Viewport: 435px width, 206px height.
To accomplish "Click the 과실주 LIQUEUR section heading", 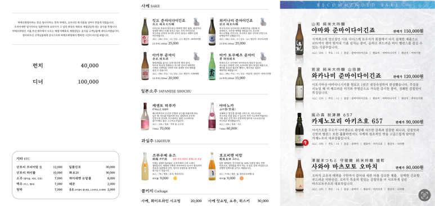I will tap(155, 141).
